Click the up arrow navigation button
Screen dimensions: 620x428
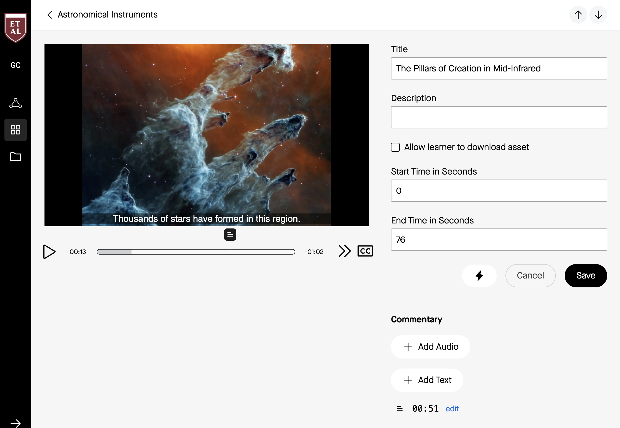[x=578, y=15]
